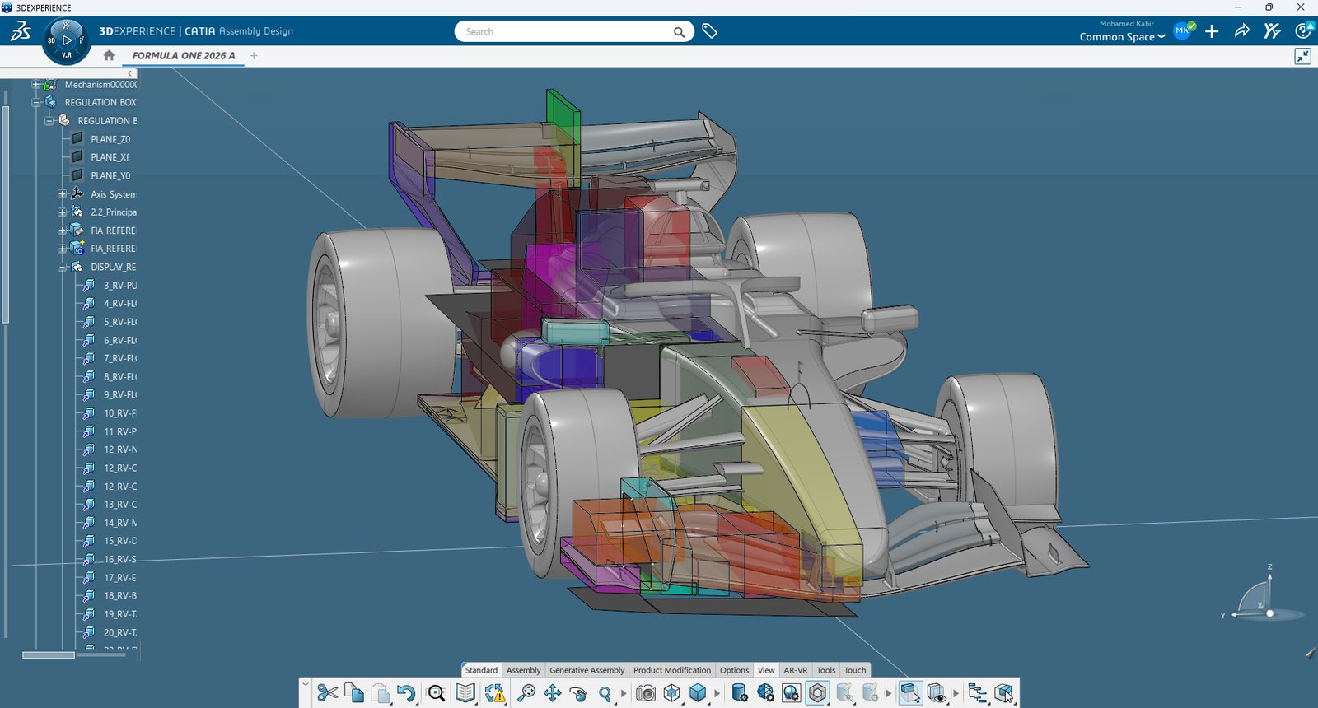Click the plus Add icon in top bar

coord(1212,31)
